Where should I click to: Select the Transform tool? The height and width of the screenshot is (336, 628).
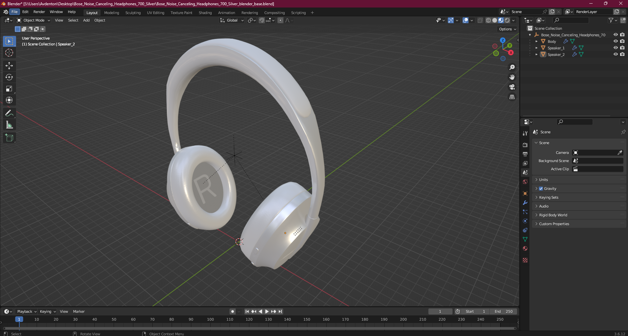pos(9,100)
